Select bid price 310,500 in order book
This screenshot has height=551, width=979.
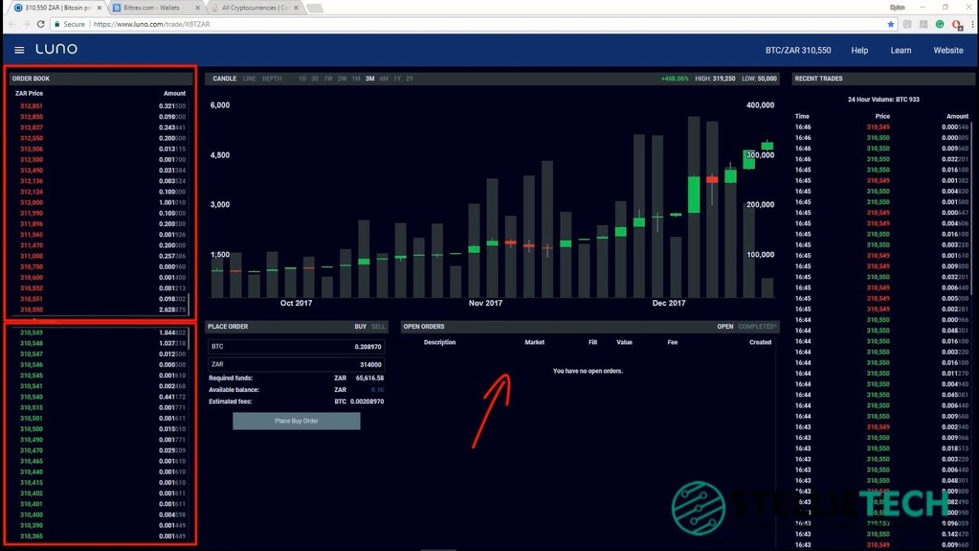(31, 429)
